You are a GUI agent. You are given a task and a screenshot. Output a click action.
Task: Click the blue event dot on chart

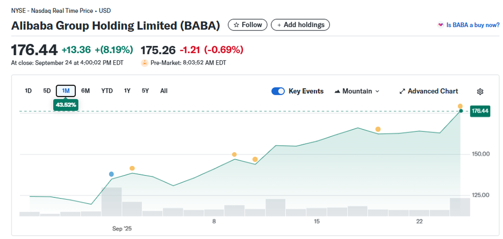coord(111,174)
